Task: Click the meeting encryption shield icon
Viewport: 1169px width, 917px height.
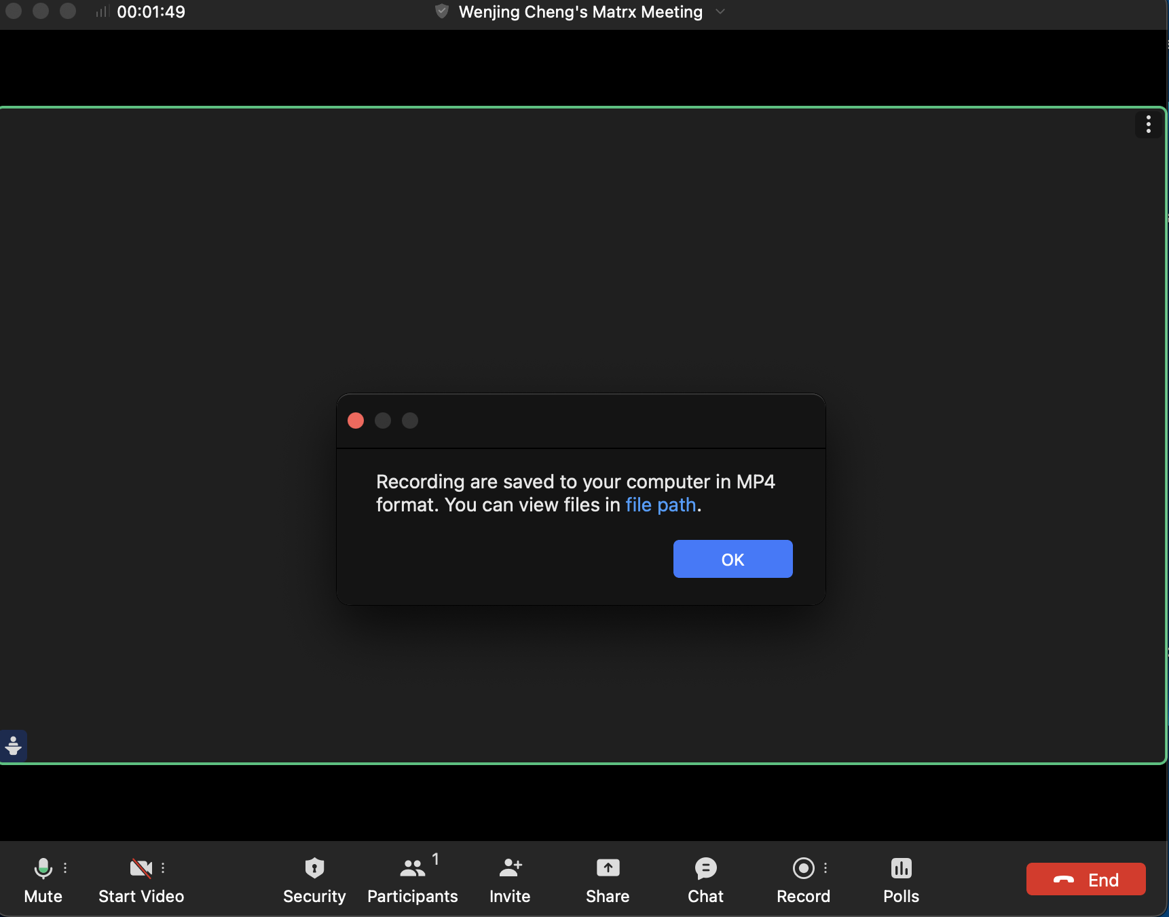Action: (442, 12)
